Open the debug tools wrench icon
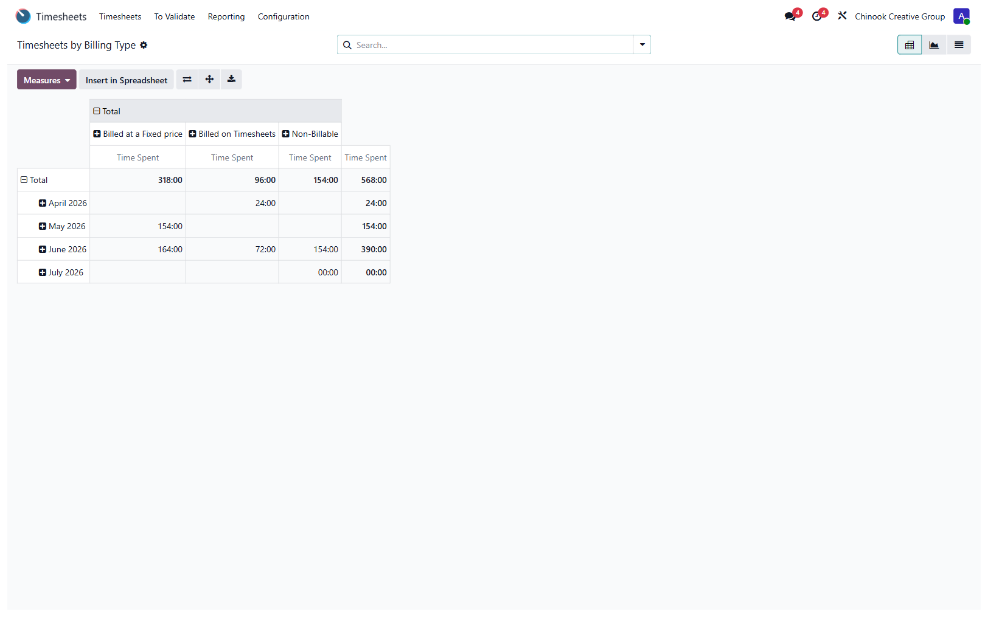Screen dimensions: 988x617 tap(842, 16)
